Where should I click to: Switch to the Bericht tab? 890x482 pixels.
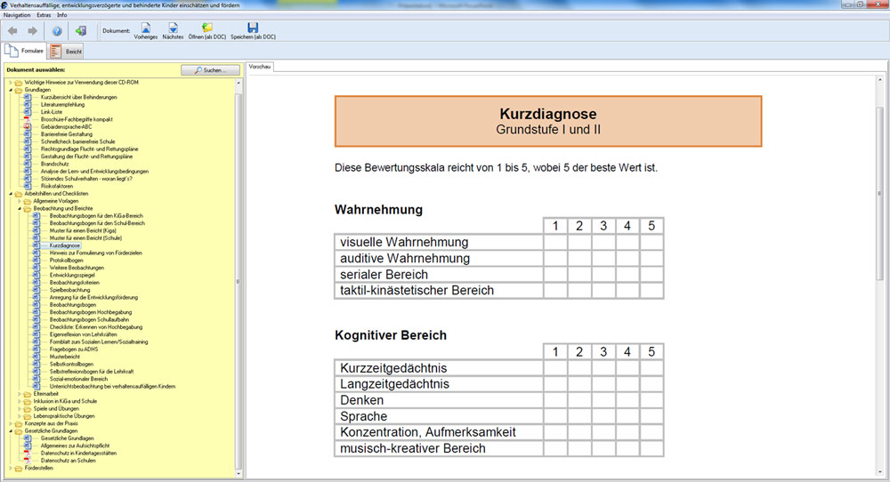(66, 51)
